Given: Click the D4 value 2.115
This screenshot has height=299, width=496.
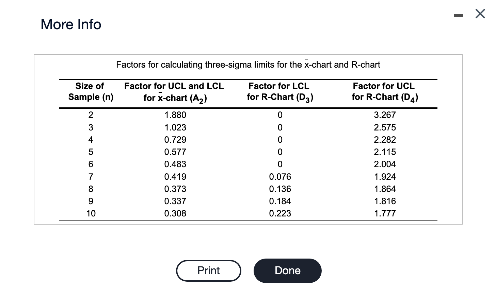Looking at the screenshot, I should pos(385,152).
